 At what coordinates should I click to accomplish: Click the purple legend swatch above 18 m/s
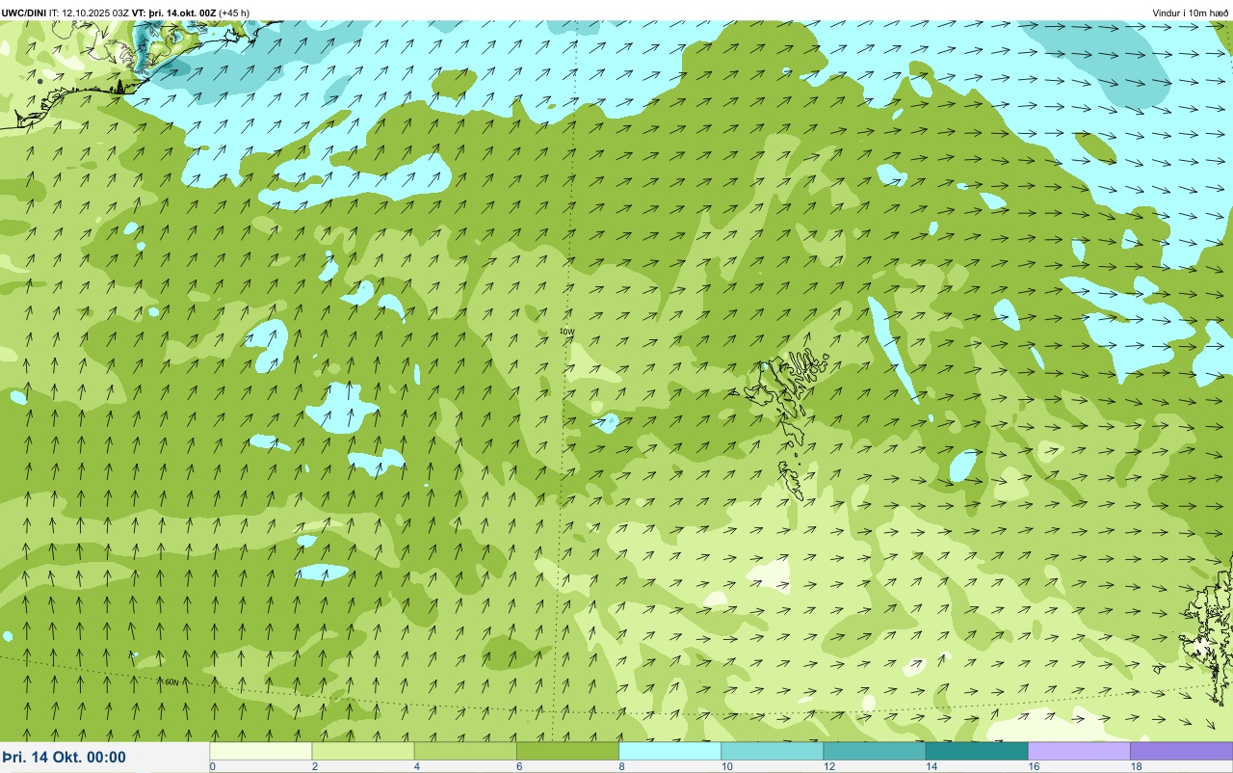(x=1181, y=751)
